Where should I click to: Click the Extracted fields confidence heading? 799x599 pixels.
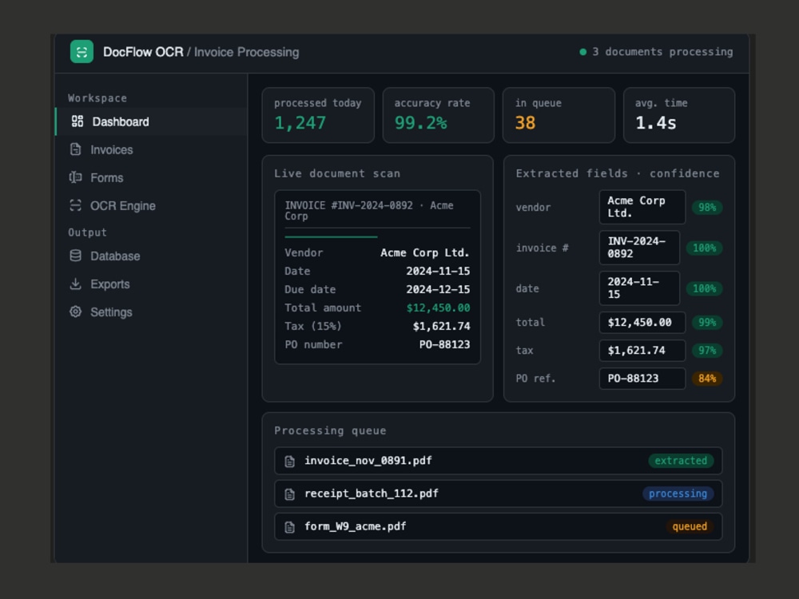(x=618, y=173)
